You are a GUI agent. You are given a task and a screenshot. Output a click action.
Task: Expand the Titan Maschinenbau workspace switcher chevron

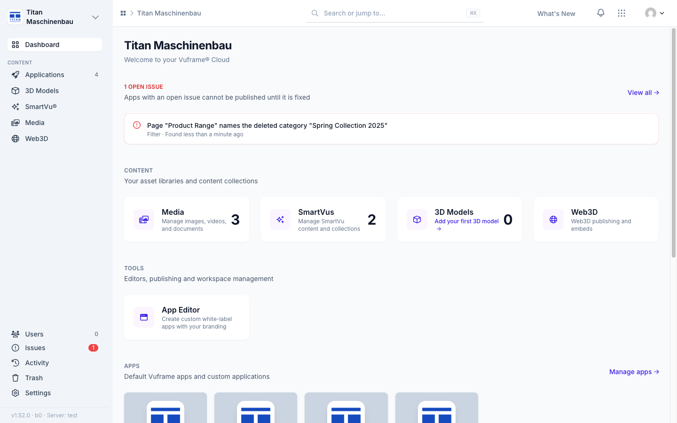pos(95,17)
